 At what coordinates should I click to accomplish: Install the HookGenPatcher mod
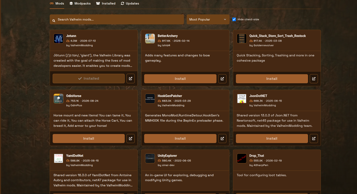180,138
